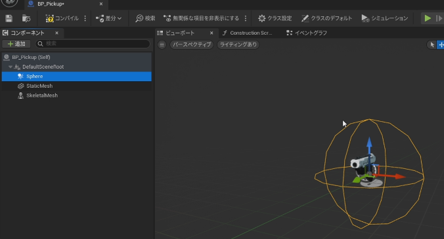Focus the component search field
This screenshot has width=444, height=239.
pos(93,44)
